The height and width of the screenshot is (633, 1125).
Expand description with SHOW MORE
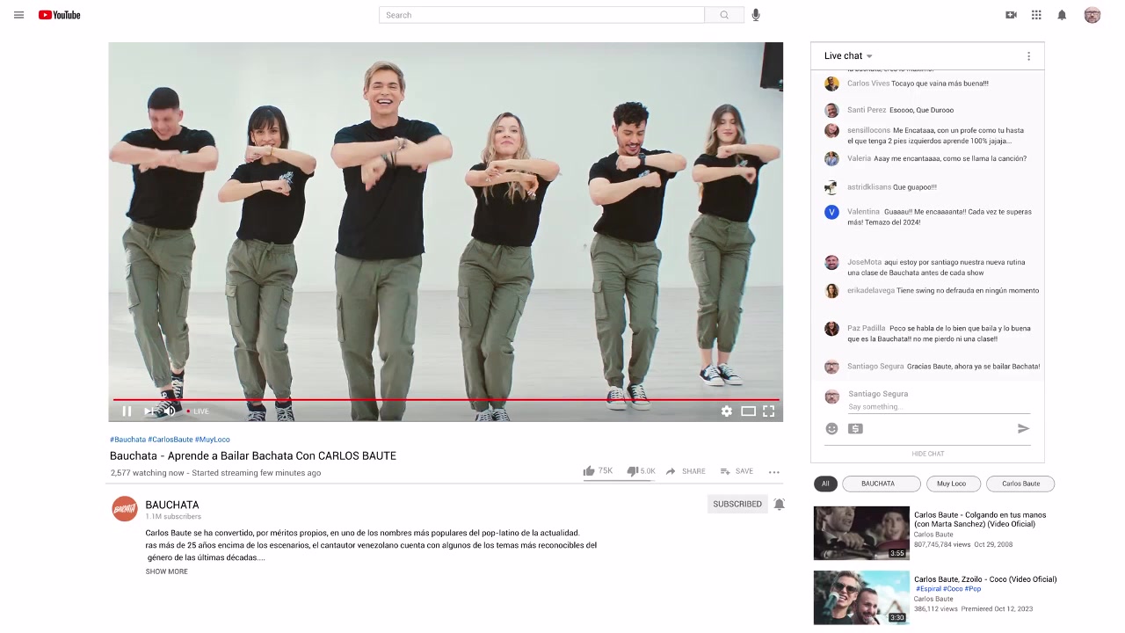coord(167,571)
